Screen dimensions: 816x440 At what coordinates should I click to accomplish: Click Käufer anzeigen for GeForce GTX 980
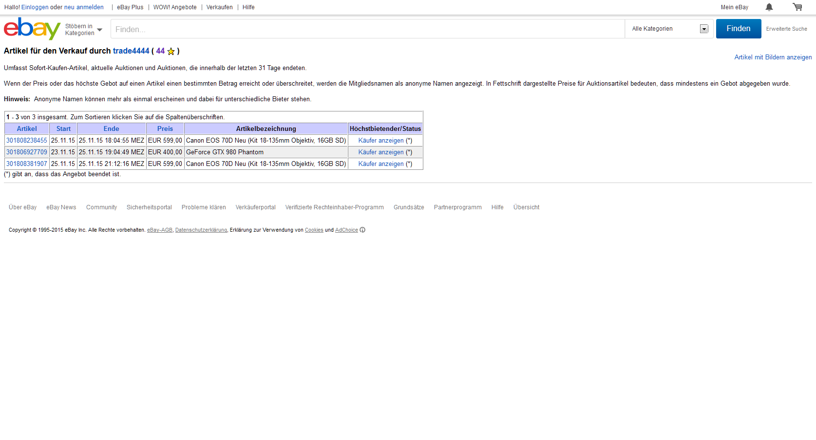tap(381, 152)
